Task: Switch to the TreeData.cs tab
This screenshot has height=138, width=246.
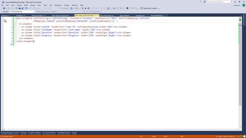Action: click(20, 15)
